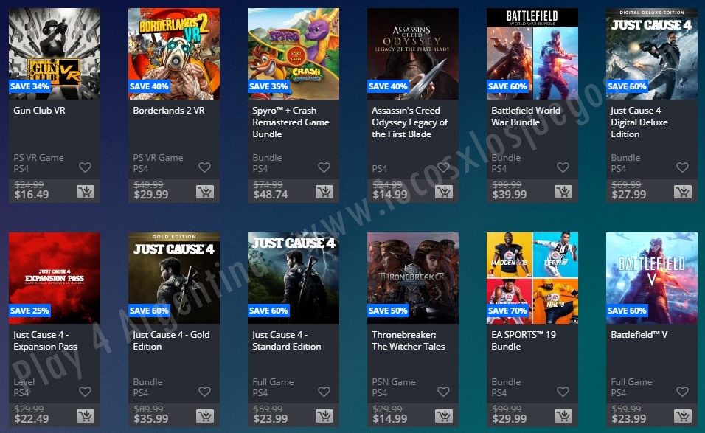Add Spyro + Crash bundle to cart
Viewport: 705px width, 433px height.
coord(324,192)
